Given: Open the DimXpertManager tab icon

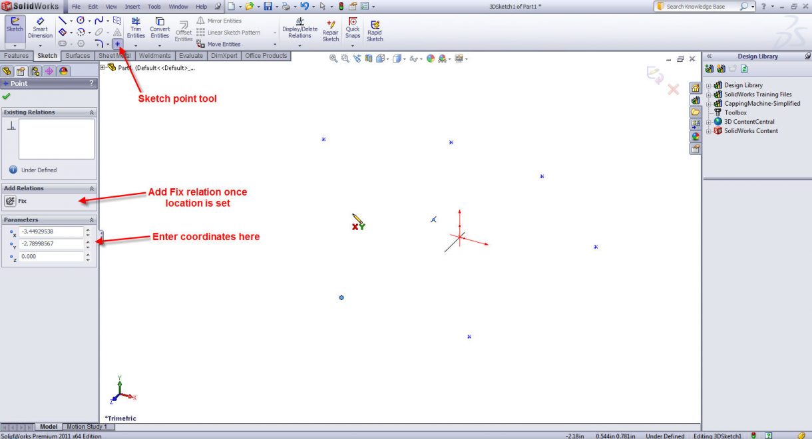Looking at the screenshot, I should point(49,71).
